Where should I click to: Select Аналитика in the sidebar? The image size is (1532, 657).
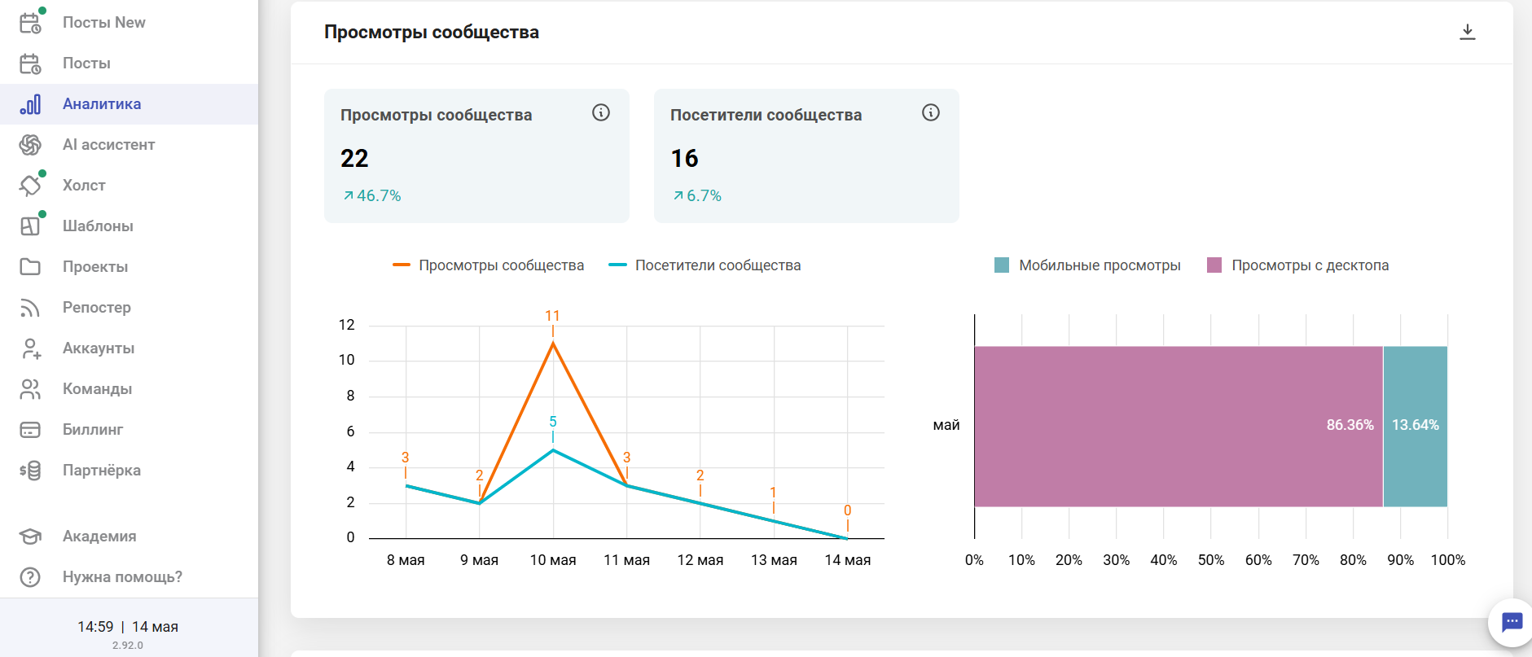[102, 104]
